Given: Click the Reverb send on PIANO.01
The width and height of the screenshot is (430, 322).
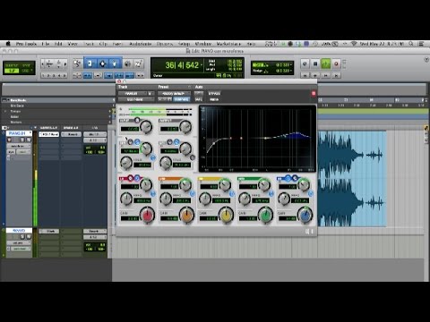Looking at the screenshot, I should (x=72, y=134).
